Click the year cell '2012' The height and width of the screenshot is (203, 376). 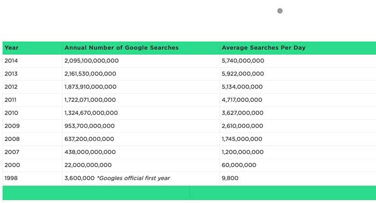click(11, 87)
